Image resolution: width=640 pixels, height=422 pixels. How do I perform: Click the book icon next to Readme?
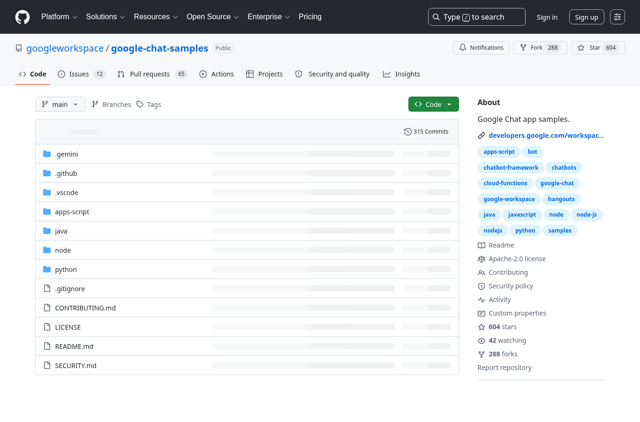(x=482, y=245)
